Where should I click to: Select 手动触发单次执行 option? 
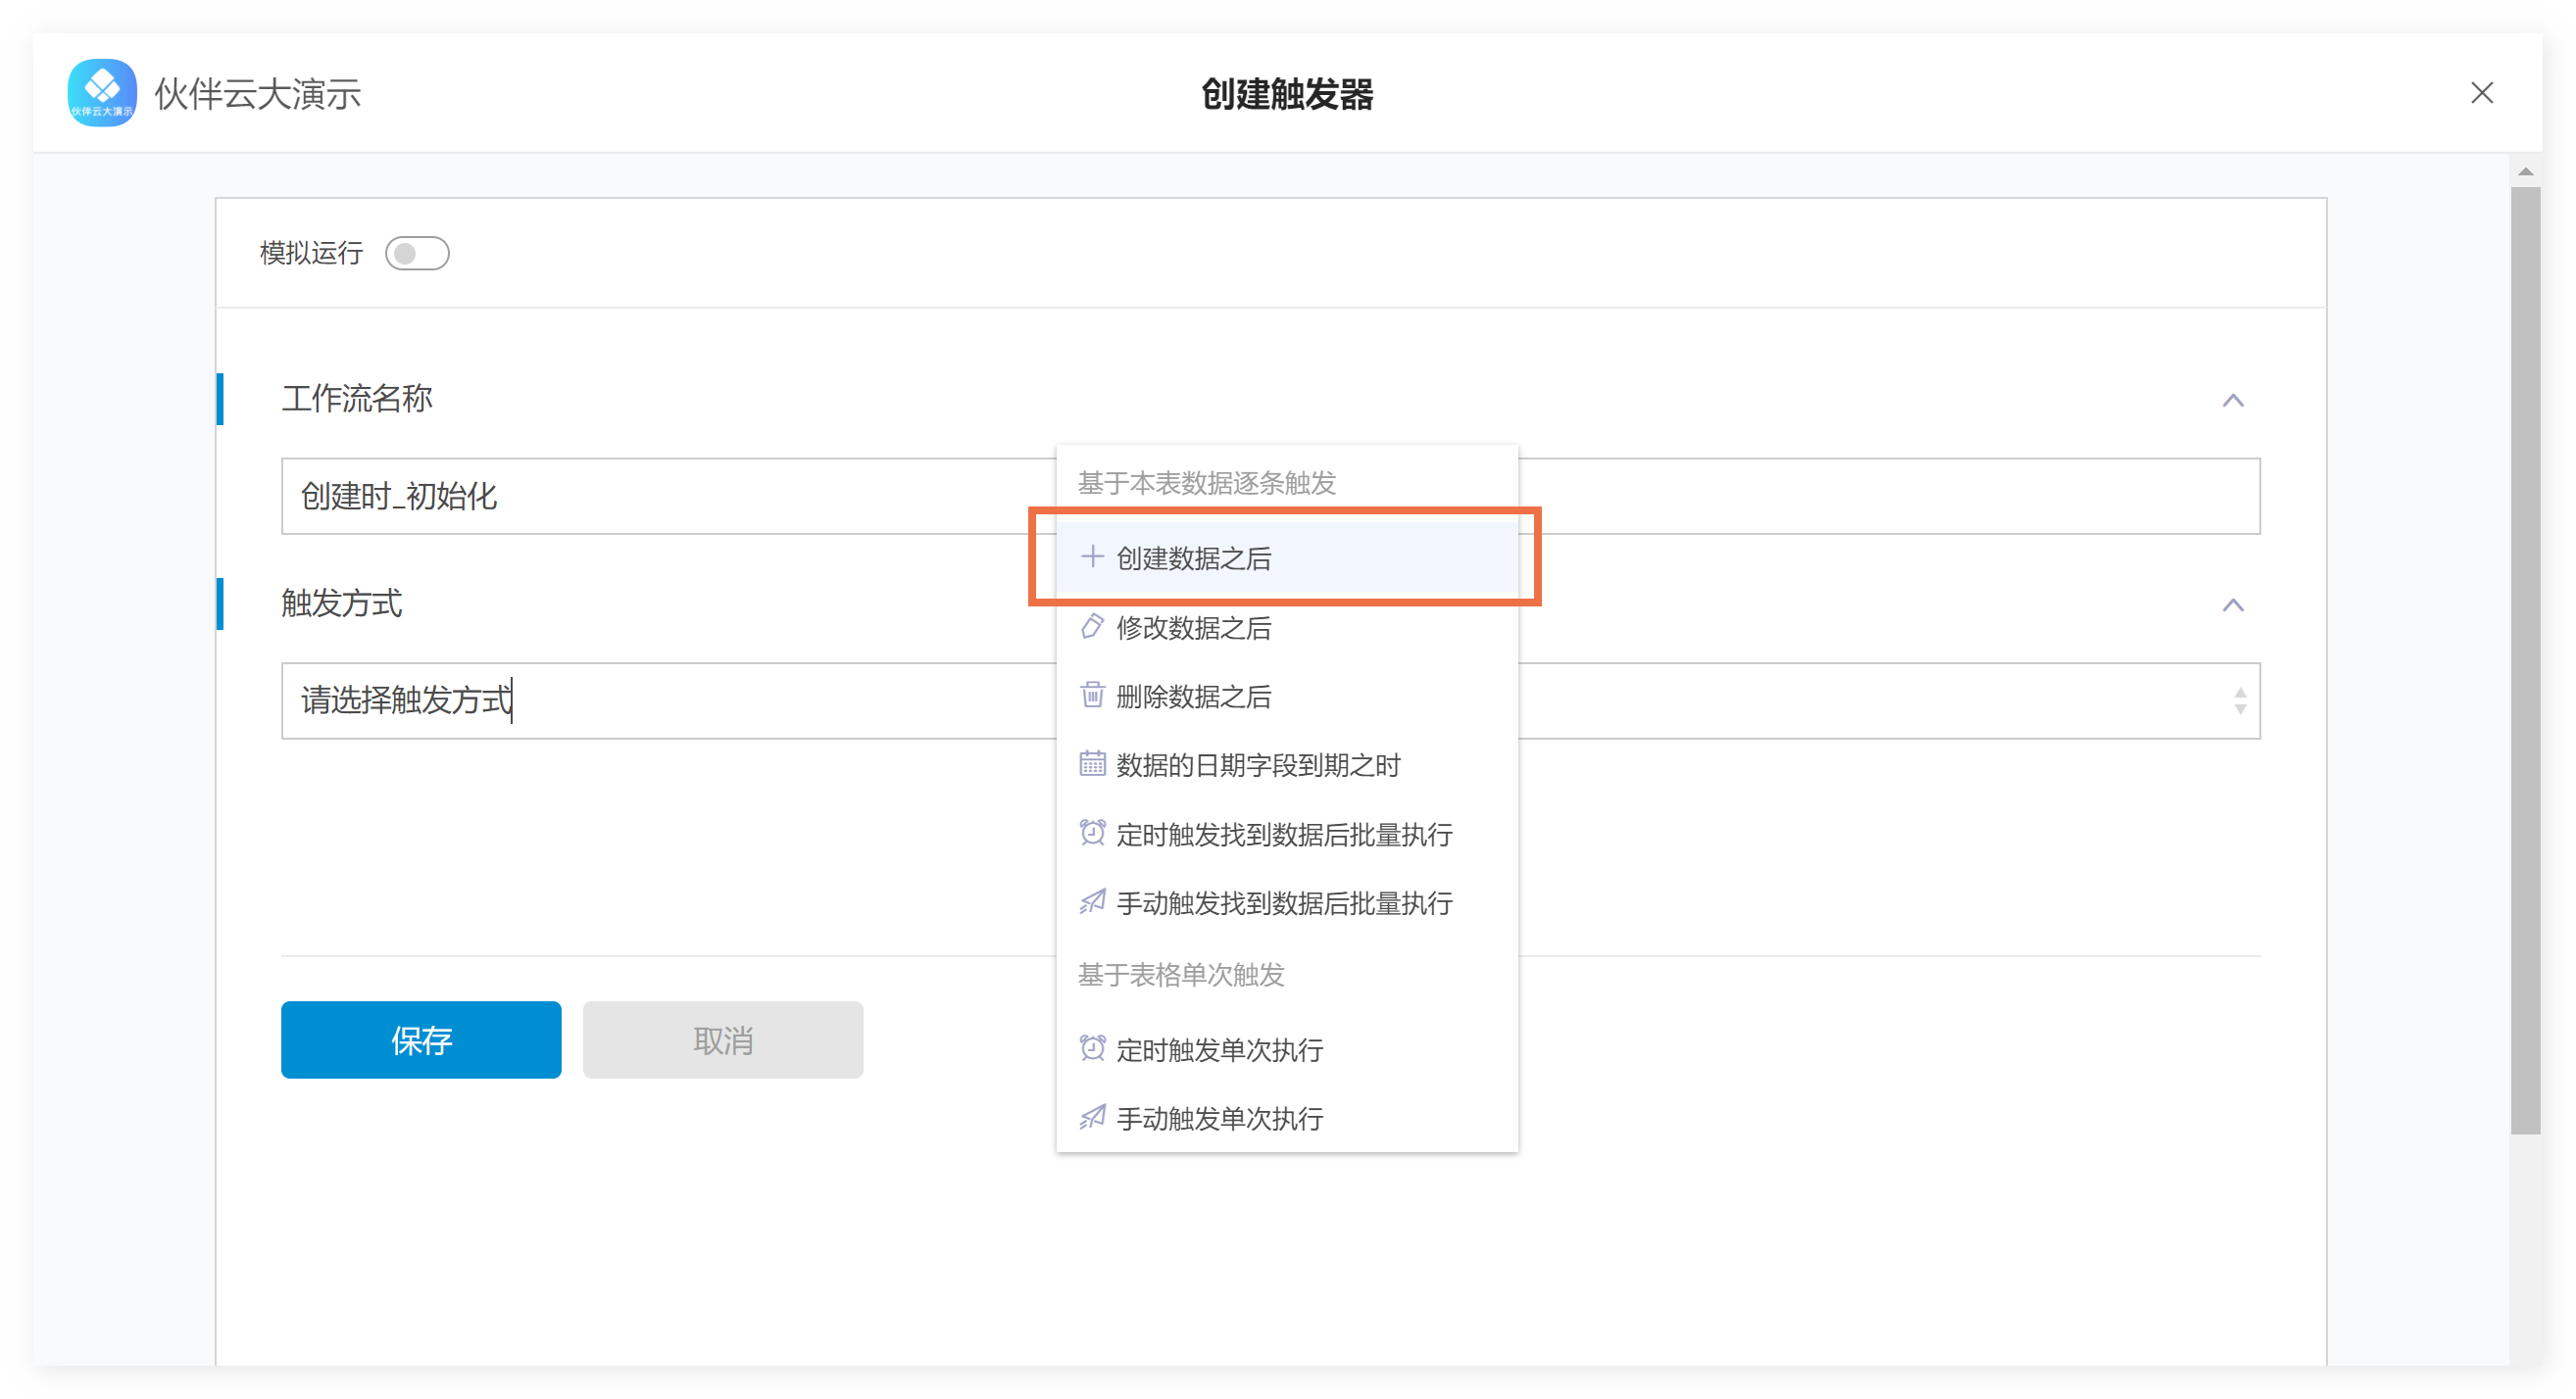click(1286, 1118)
